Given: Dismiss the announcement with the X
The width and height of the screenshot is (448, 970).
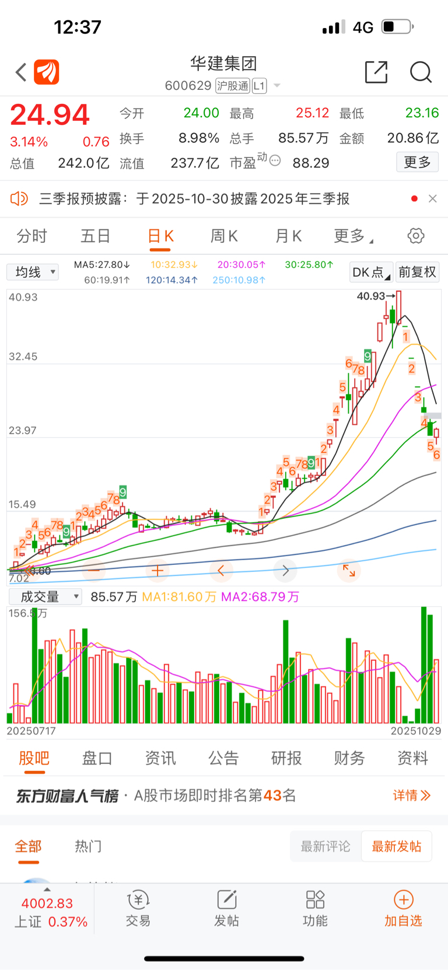Looking at the screenshot, I should click(432, 198).
